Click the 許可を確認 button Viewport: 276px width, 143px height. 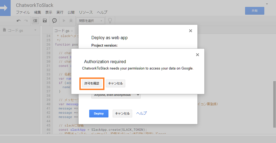pos(92,83)
